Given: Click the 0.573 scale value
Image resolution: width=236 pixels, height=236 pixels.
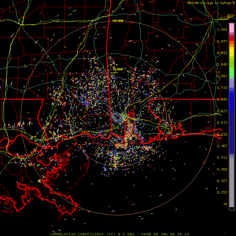Looking at the screenshot, I should pyautogui.click(x=222, y=123).
